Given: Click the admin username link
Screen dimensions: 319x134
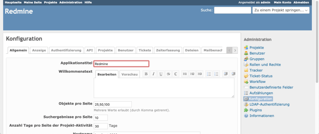Looking at the screenshot, I should [x=265, y=2].
